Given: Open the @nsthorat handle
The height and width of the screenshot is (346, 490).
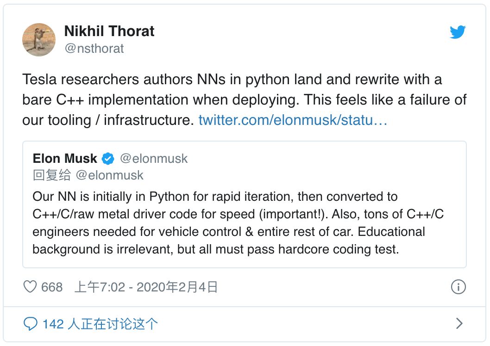Looking at the screenshot, I should (94, 49).
